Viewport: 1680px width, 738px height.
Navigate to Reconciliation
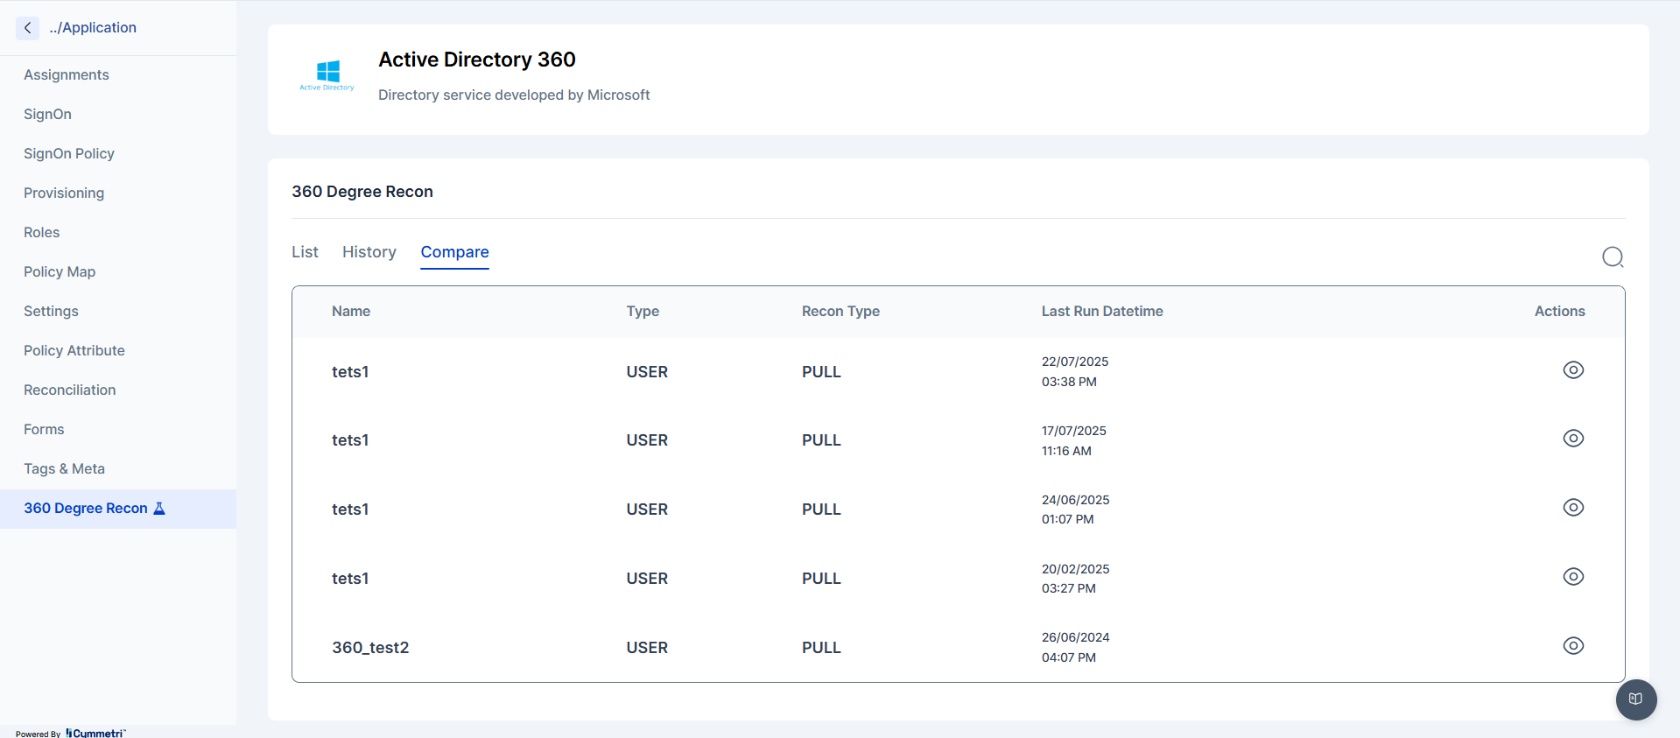click(70, 390)
